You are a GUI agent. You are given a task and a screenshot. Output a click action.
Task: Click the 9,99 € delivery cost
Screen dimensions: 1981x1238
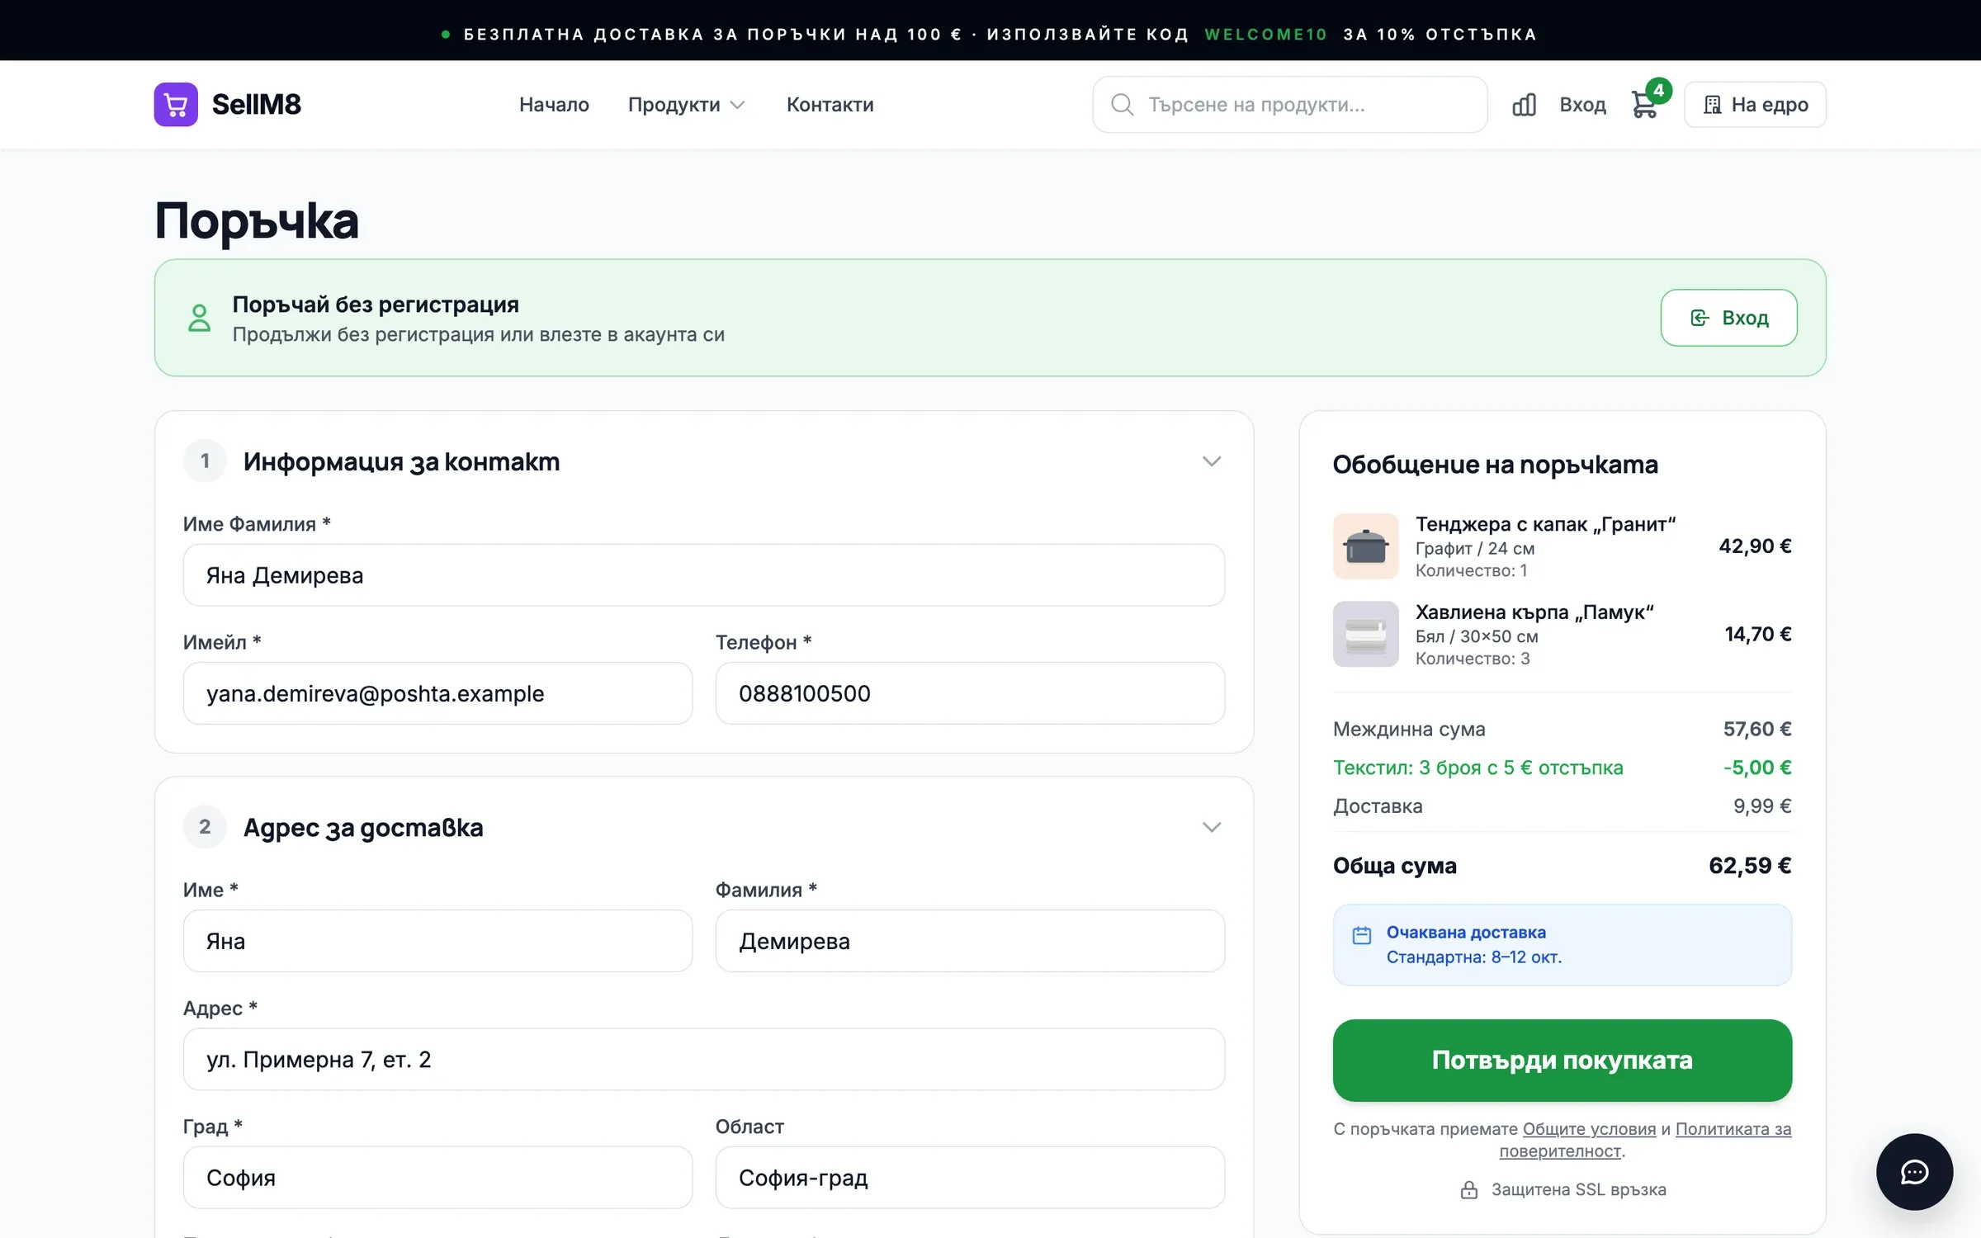(1762, 806)
